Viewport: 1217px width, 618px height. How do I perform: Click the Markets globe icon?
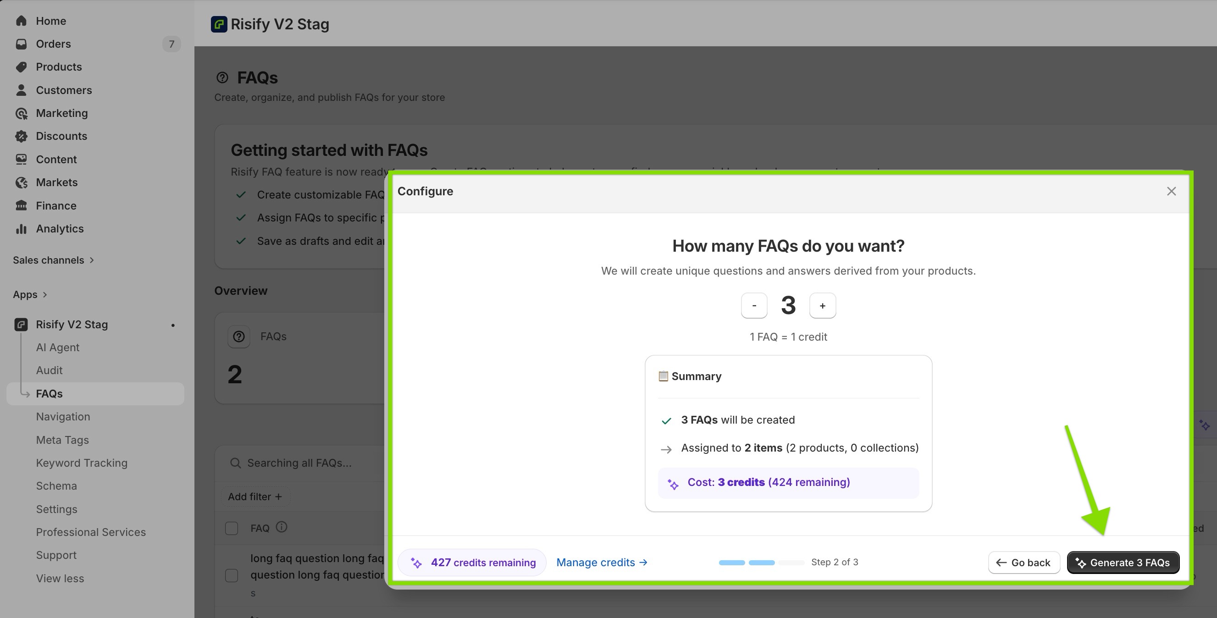point(21,182)
